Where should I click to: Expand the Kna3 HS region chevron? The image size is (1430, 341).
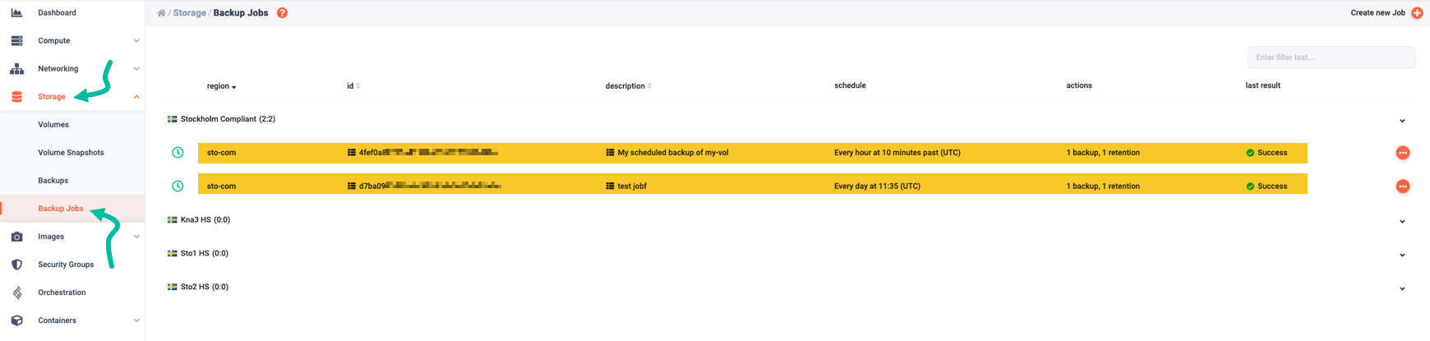point(1402,222)
